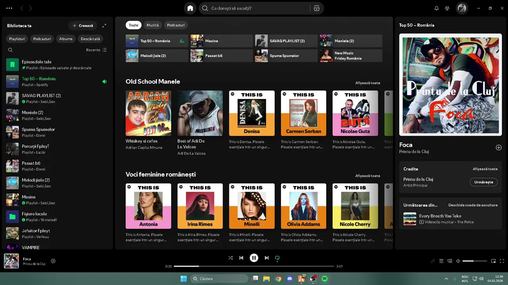Open Connect to a device icon
The height and width of the screenshot is (285, 508).
(x=450, y=261)
